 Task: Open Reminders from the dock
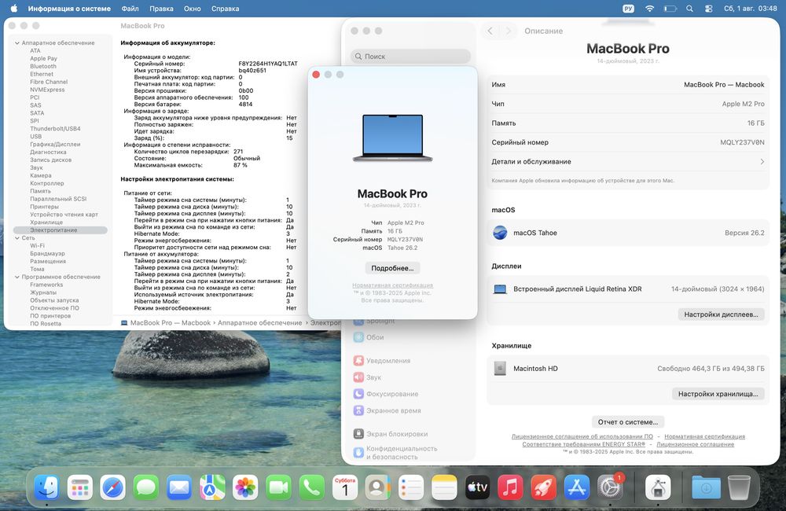click(411, 487)
